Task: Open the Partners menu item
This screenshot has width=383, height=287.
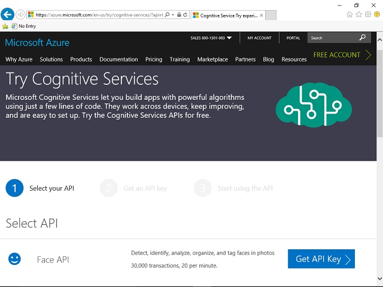Action: tap(245, 59)
